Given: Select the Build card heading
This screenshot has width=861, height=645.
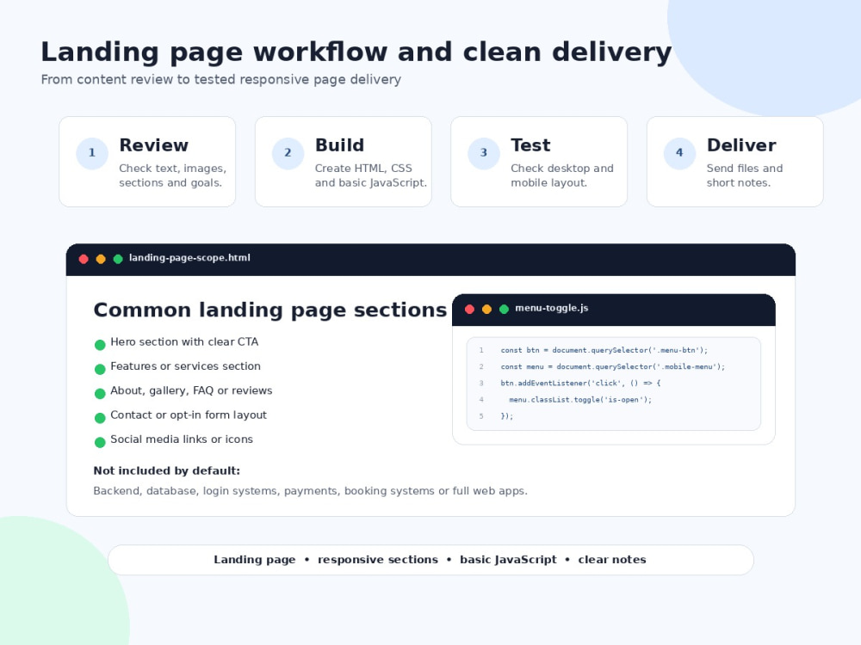Looking at the screenshot, I should [339, 145].
